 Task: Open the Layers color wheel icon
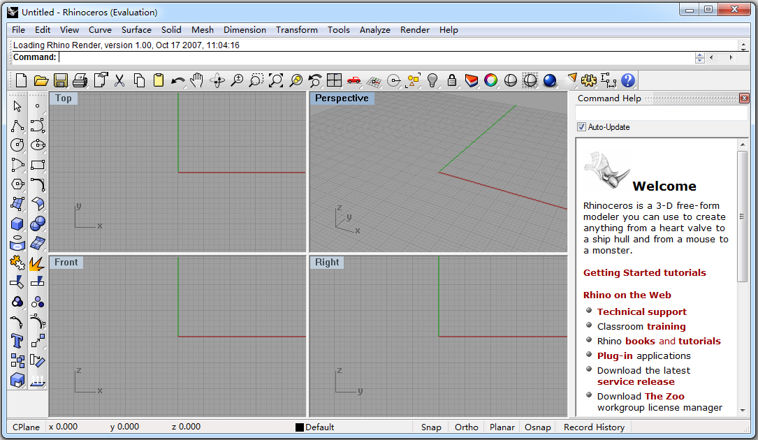click(x=491, y=80)
